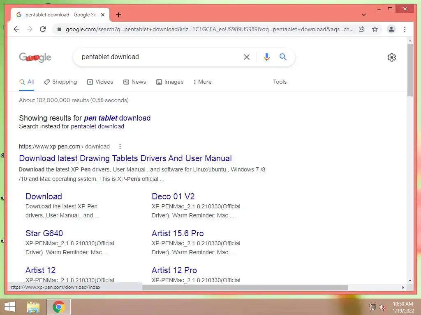Go to the Google homepage logo

pyautogui.click(x=35, y=57)
